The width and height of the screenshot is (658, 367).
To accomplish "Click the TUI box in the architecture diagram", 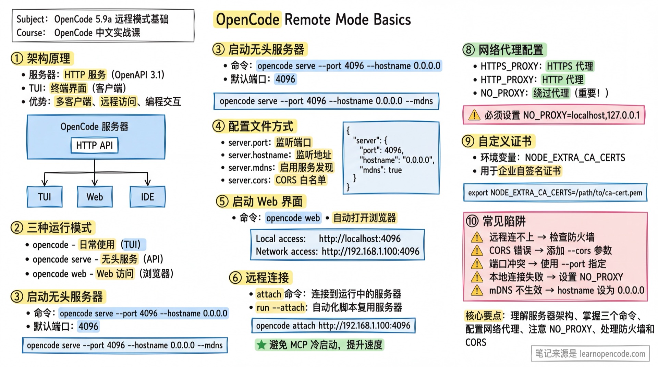I will 45,197.
